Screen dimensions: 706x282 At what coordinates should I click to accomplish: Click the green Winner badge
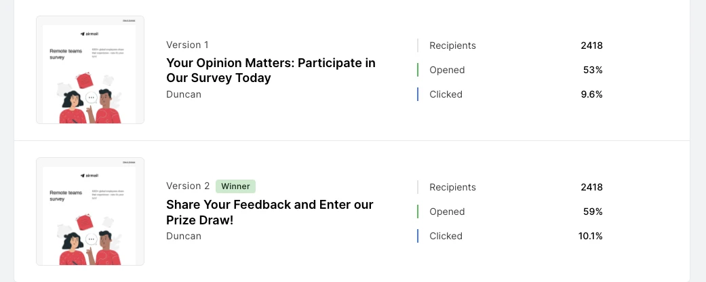235,186
